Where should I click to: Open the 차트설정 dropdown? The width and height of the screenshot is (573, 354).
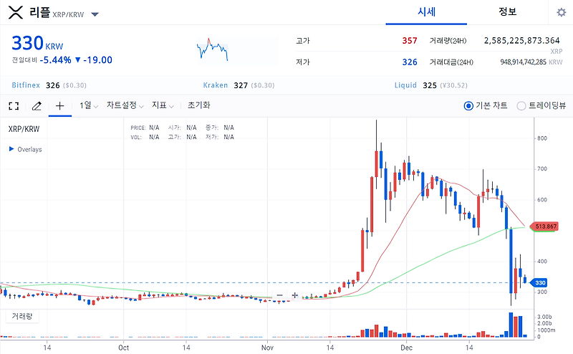click(x=125, y=105)
